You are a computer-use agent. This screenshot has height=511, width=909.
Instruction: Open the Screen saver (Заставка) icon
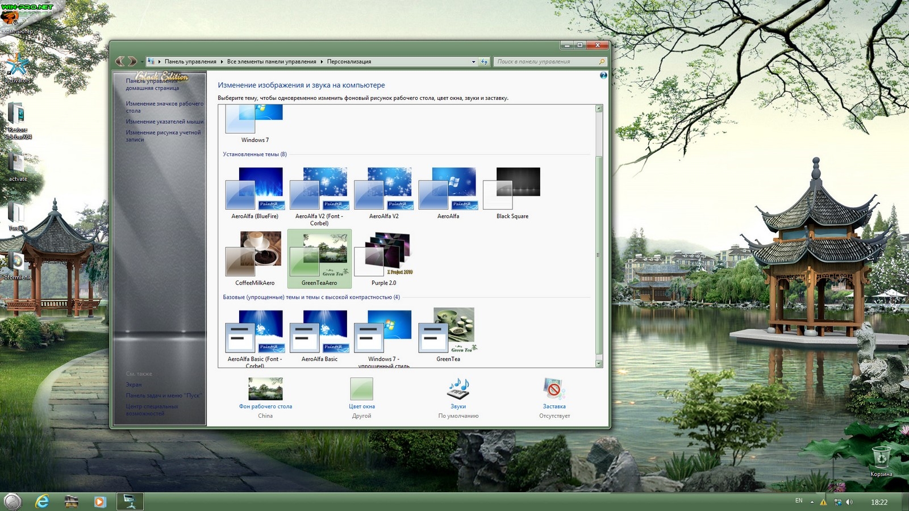[553, 389]
